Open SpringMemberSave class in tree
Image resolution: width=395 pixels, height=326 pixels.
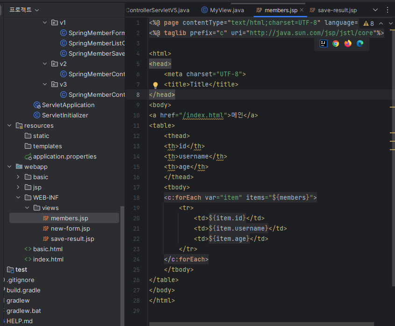point(92,53)
